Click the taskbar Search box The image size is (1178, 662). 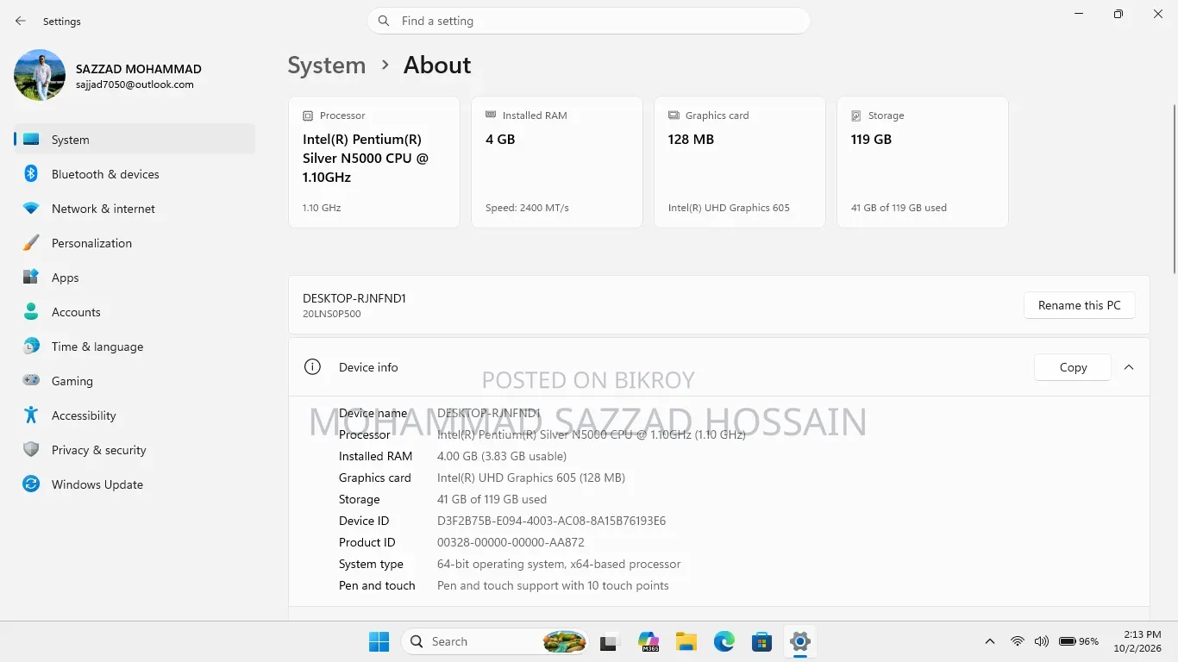494,641
